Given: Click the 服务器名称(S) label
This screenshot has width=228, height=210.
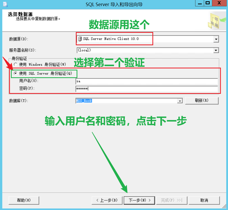Looking at the screenshot, I should [23, 50].
